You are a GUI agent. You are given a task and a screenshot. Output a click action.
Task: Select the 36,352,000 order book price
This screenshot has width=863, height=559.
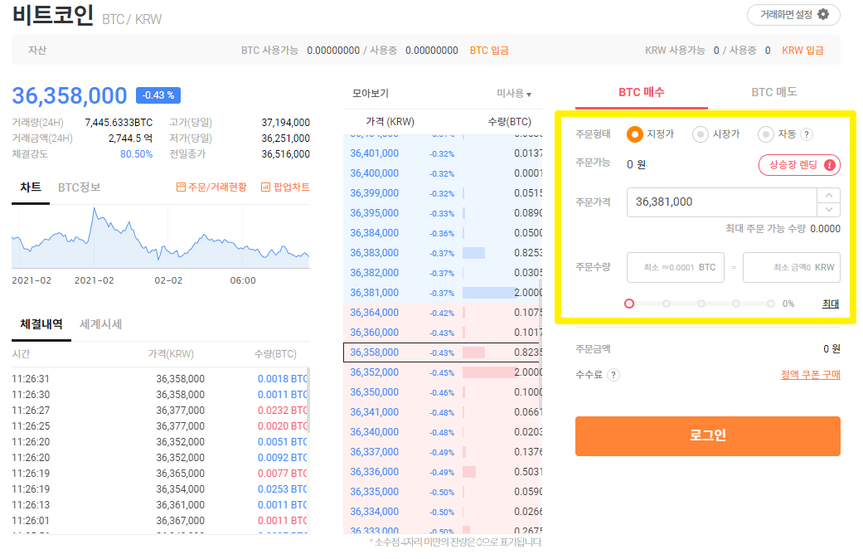(x=374, y=372)
